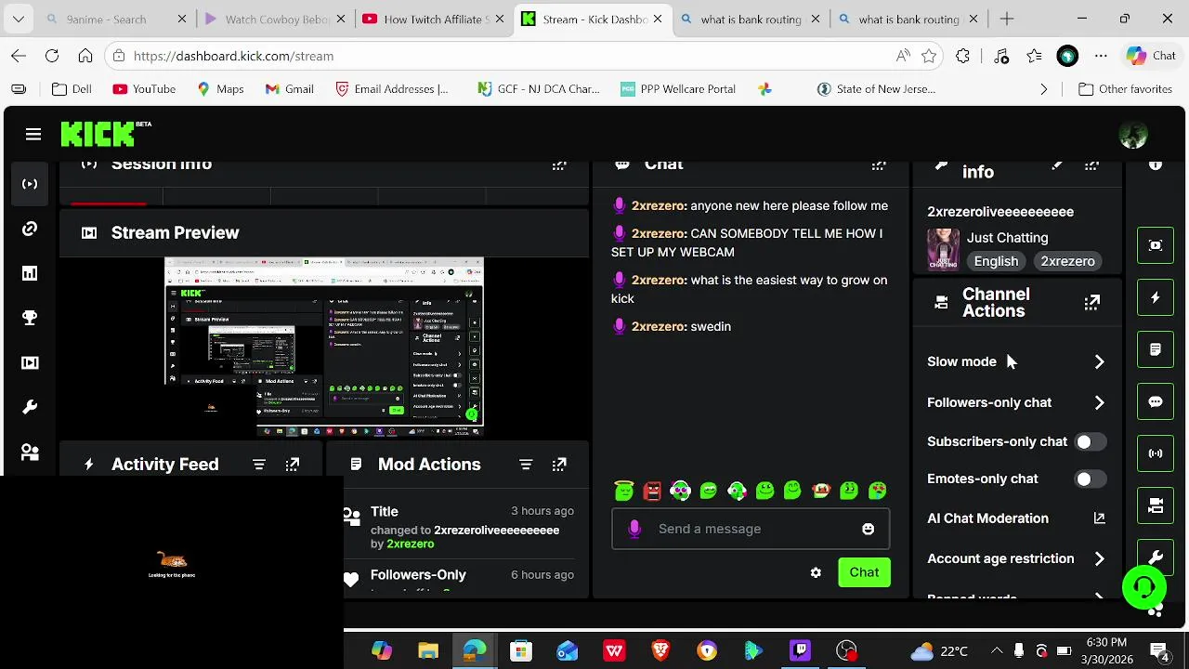
Task: Pop out the Session Info panel
Action: [559, 165]
